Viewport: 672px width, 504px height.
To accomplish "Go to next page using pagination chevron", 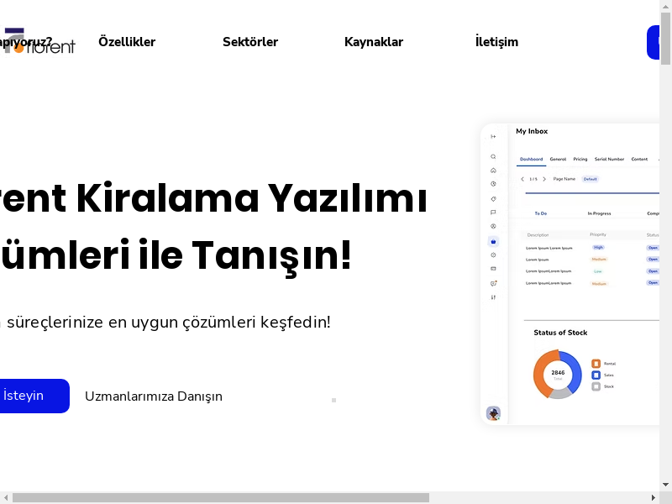I will 544,179.
